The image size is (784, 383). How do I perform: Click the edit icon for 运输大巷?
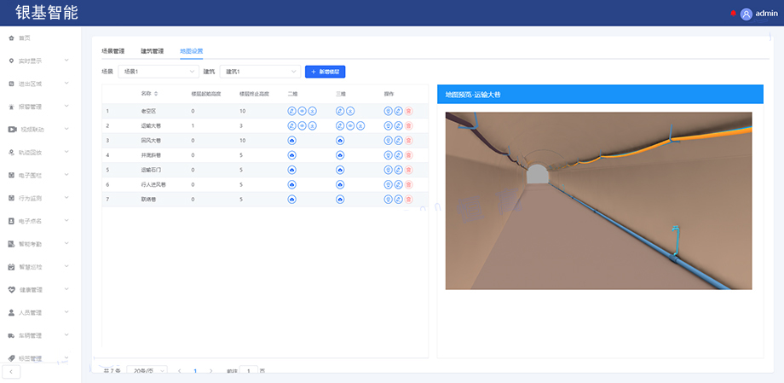point(398,125)
